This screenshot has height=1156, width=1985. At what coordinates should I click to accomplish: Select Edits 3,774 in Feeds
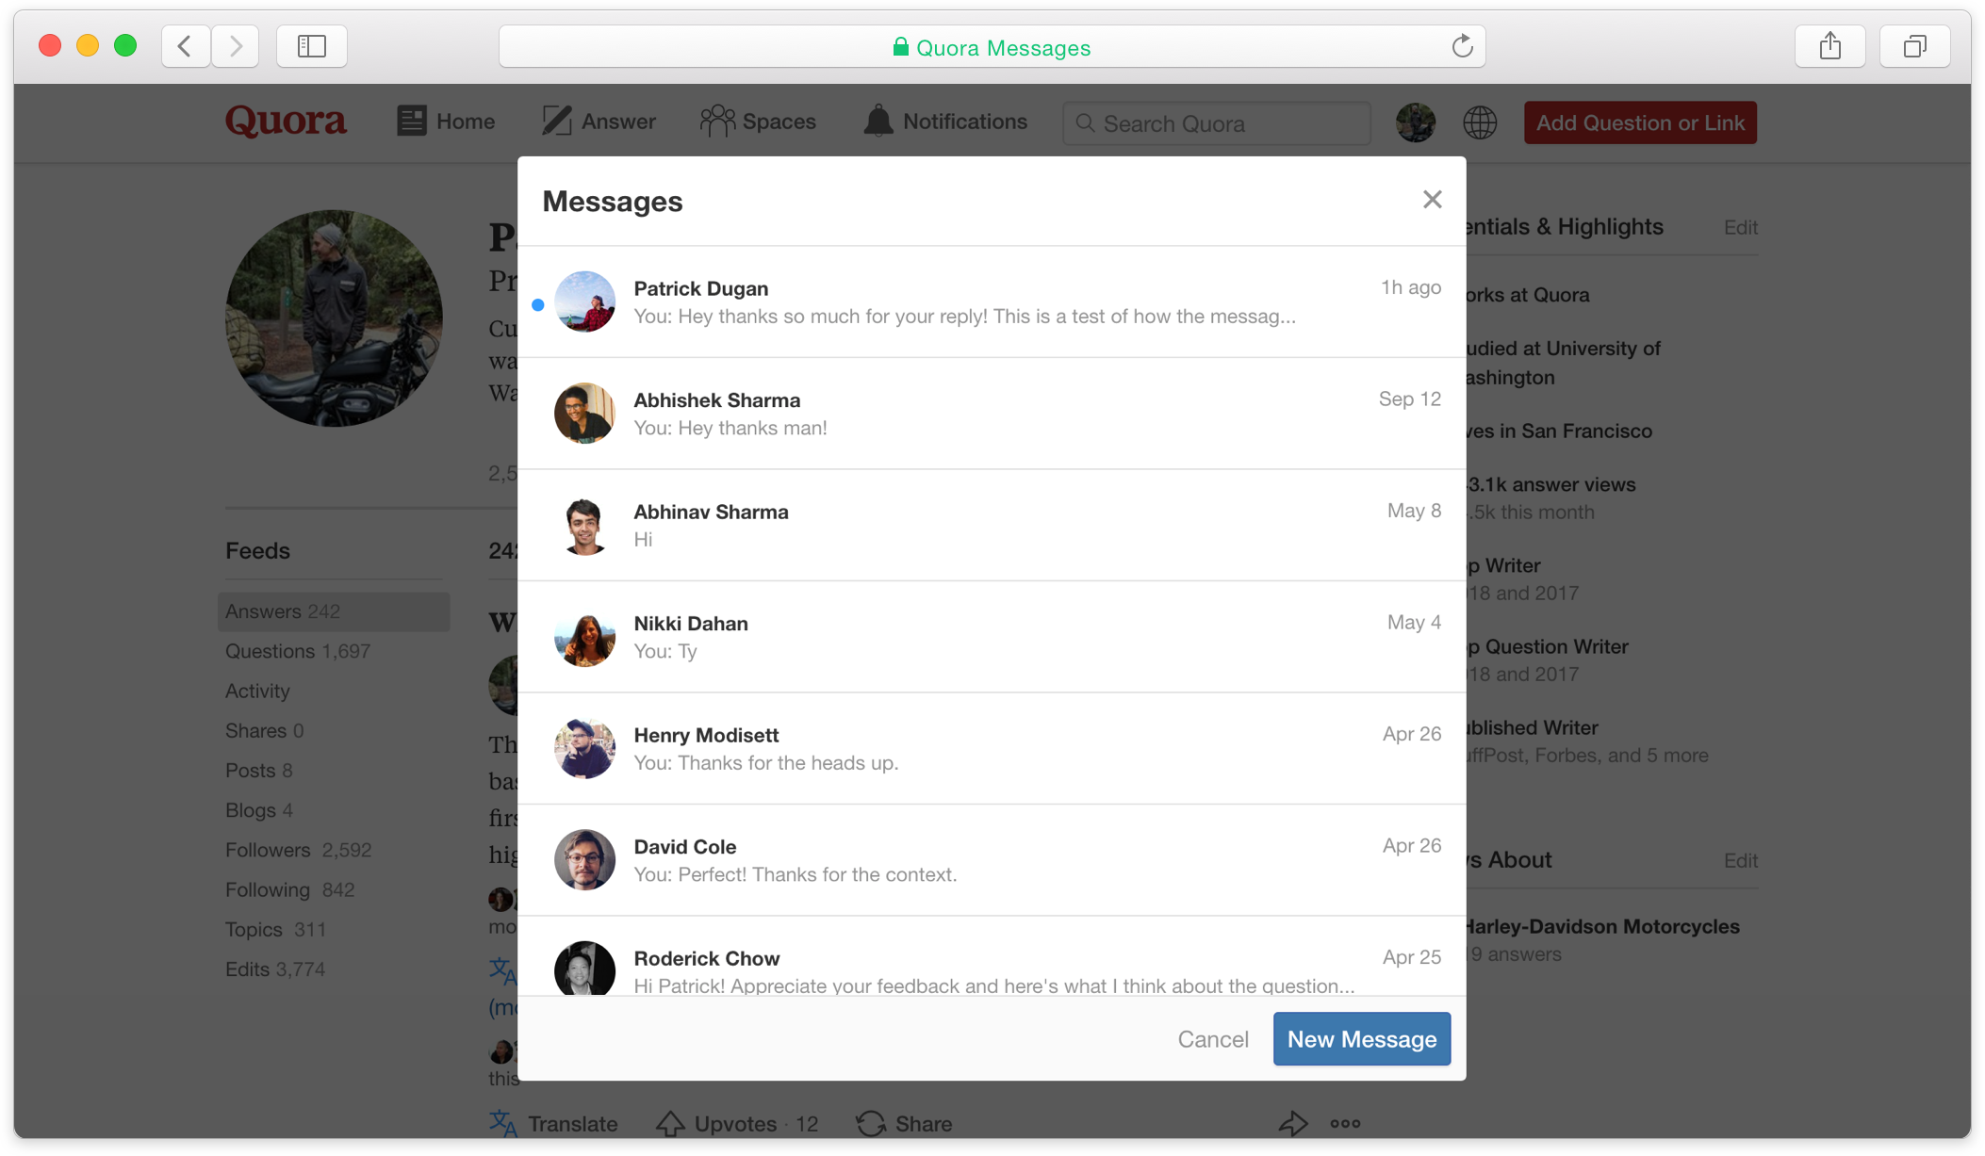pos(275,969)
